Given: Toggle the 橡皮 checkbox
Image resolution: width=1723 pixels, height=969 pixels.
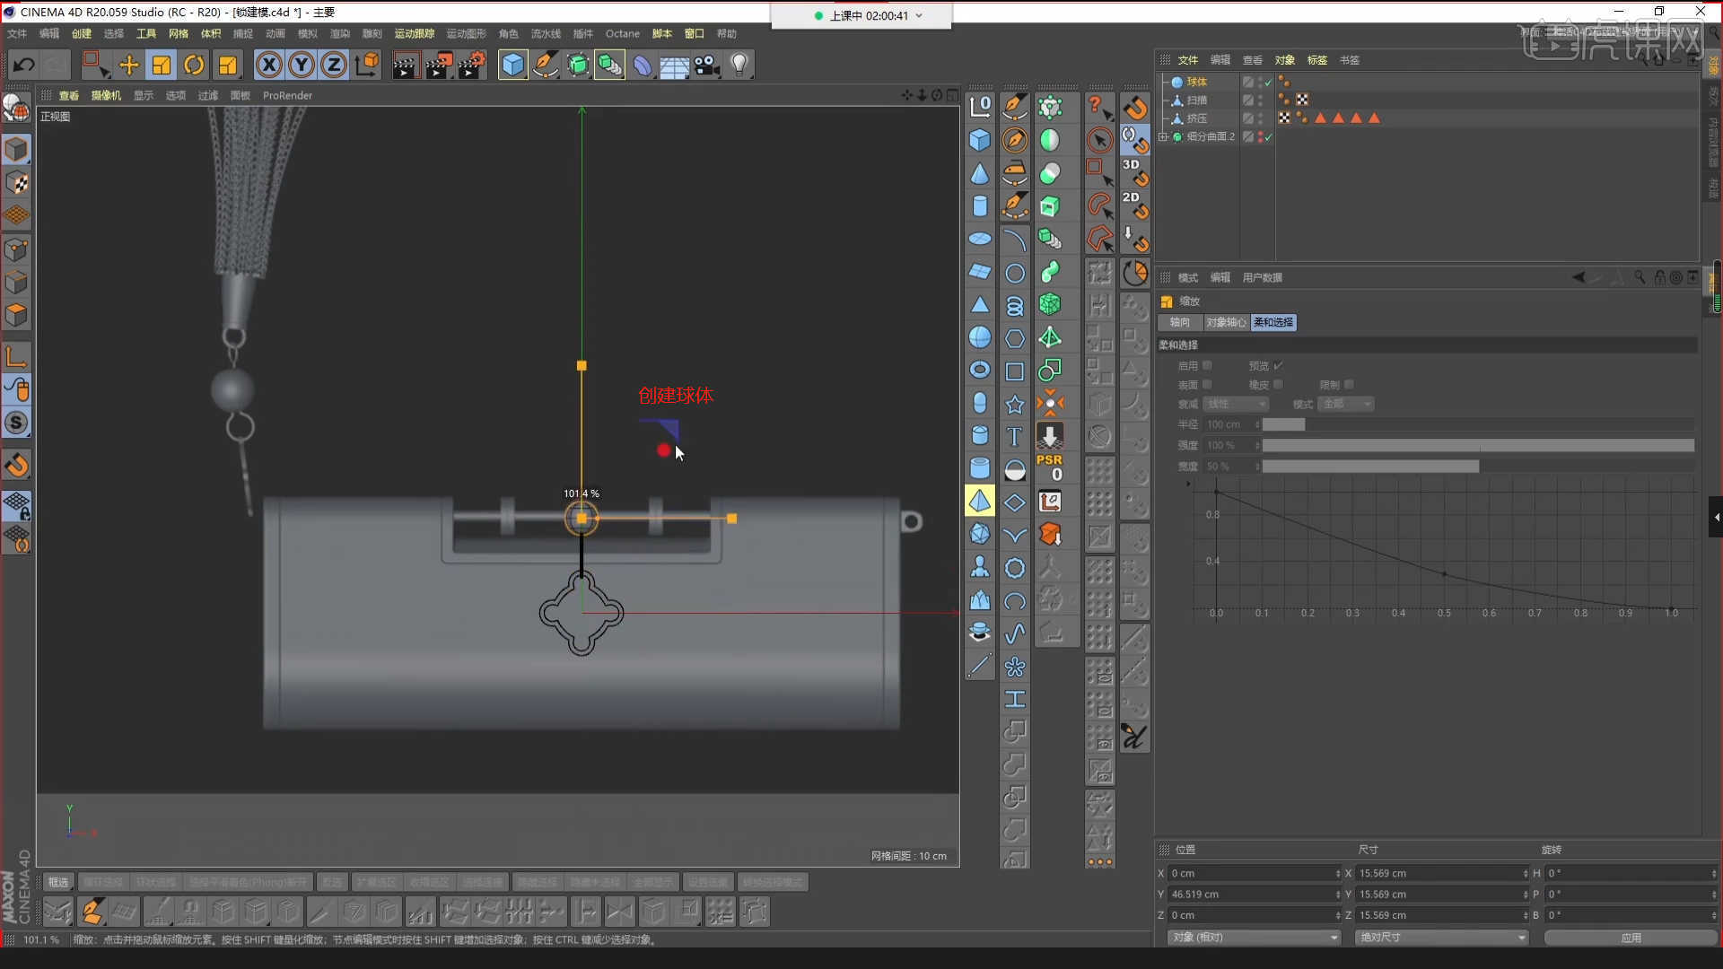Looking at the screenshot, I should pos(1279,384).
